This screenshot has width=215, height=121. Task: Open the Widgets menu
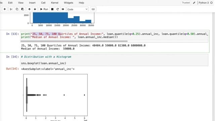(69, 3)
